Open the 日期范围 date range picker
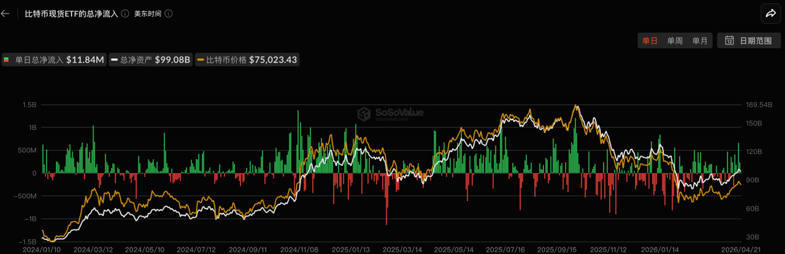 tap(749, 41)
